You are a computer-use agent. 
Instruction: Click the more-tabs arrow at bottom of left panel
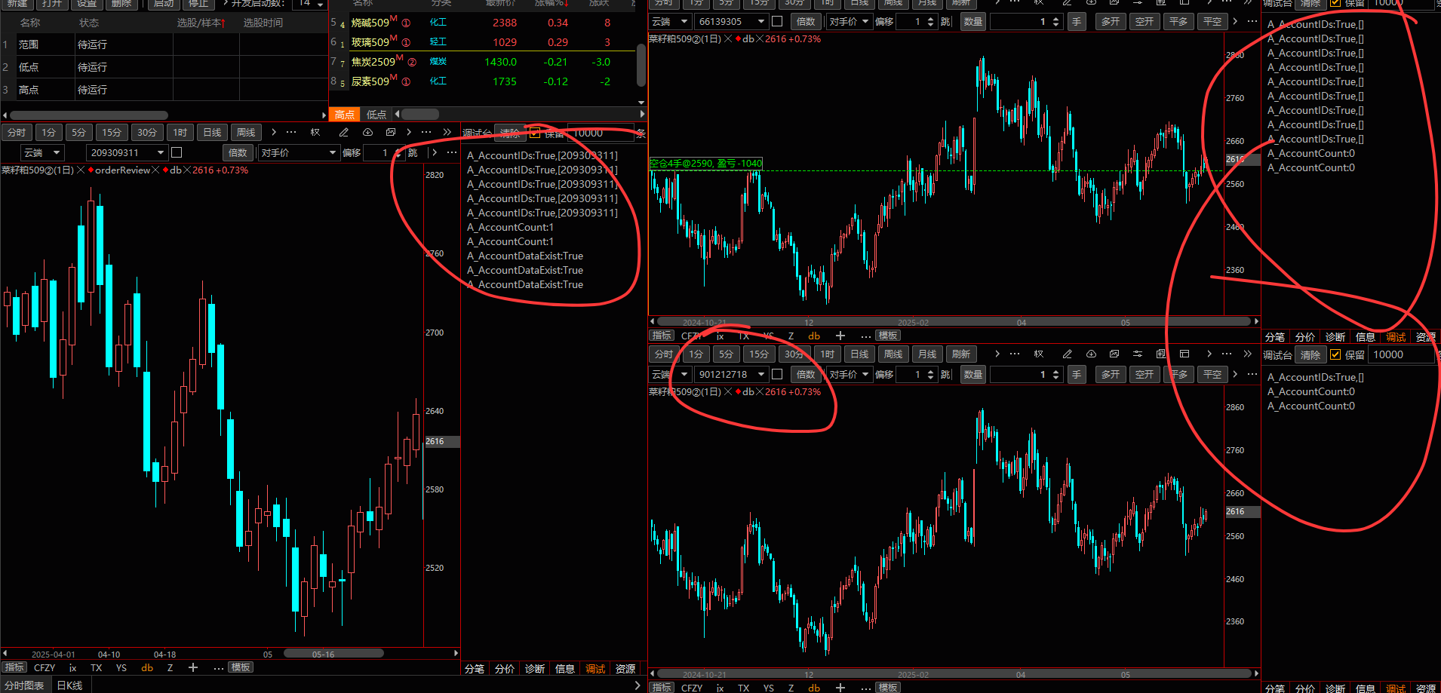638,685
